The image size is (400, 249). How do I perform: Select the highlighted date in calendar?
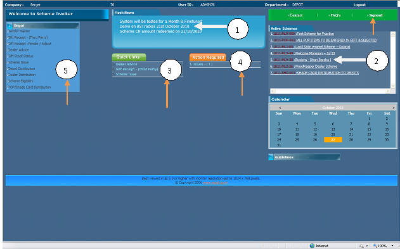(333, 139)
